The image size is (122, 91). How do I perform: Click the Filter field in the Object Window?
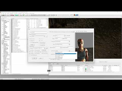[7, 19]
